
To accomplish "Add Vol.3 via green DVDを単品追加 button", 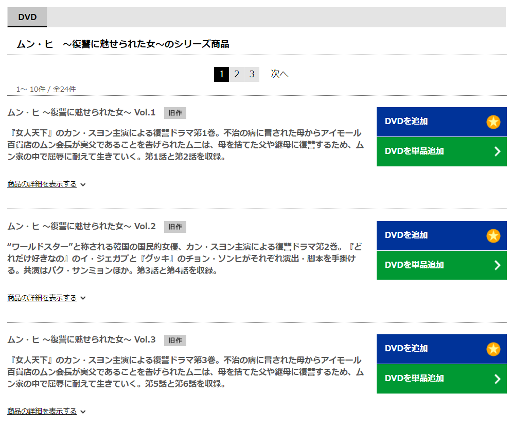I will (442, 379).
